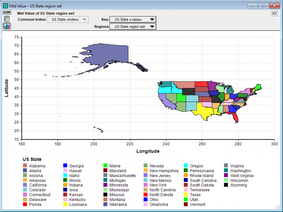The image size is (283, 212).
Task: Minimize the Mid Value window
Action: (252, 6)
